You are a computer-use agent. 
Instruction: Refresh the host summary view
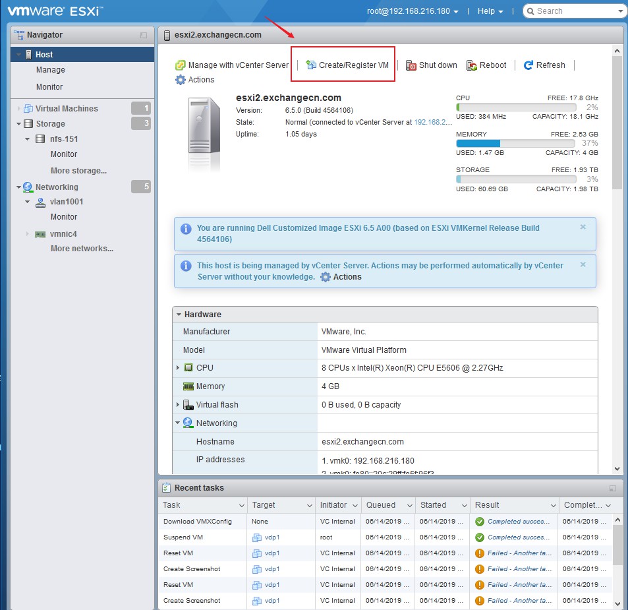pyautogui.click(x=544, y=65)
